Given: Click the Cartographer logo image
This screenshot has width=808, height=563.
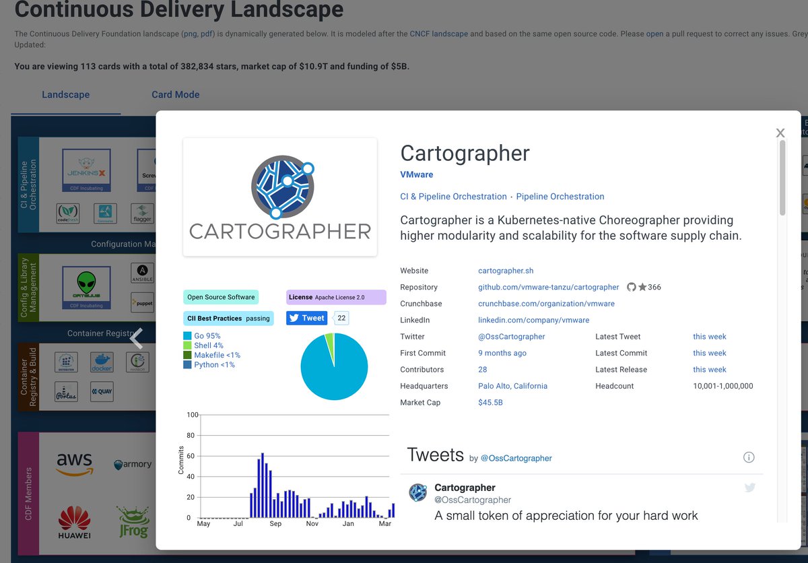Looking at the screenshot, I should coord(280,197).
